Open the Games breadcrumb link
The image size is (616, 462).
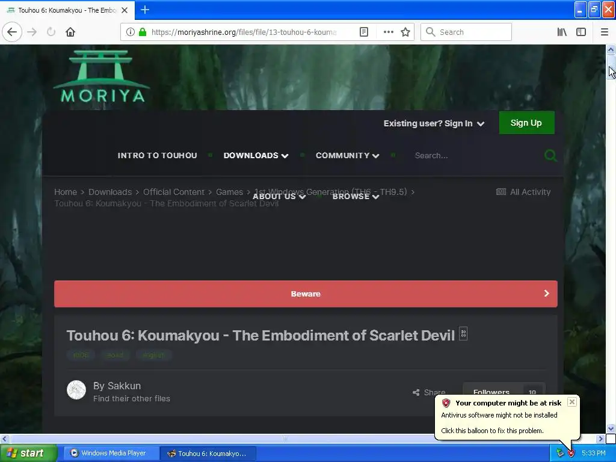coord(229,192)
